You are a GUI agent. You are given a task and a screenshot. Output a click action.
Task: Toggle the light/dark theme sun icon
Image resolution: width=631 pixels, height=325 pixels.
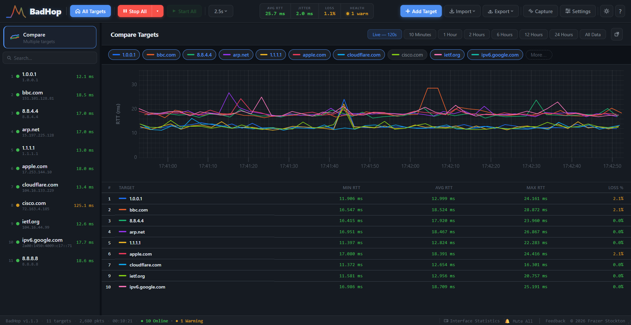coord(607,11)
